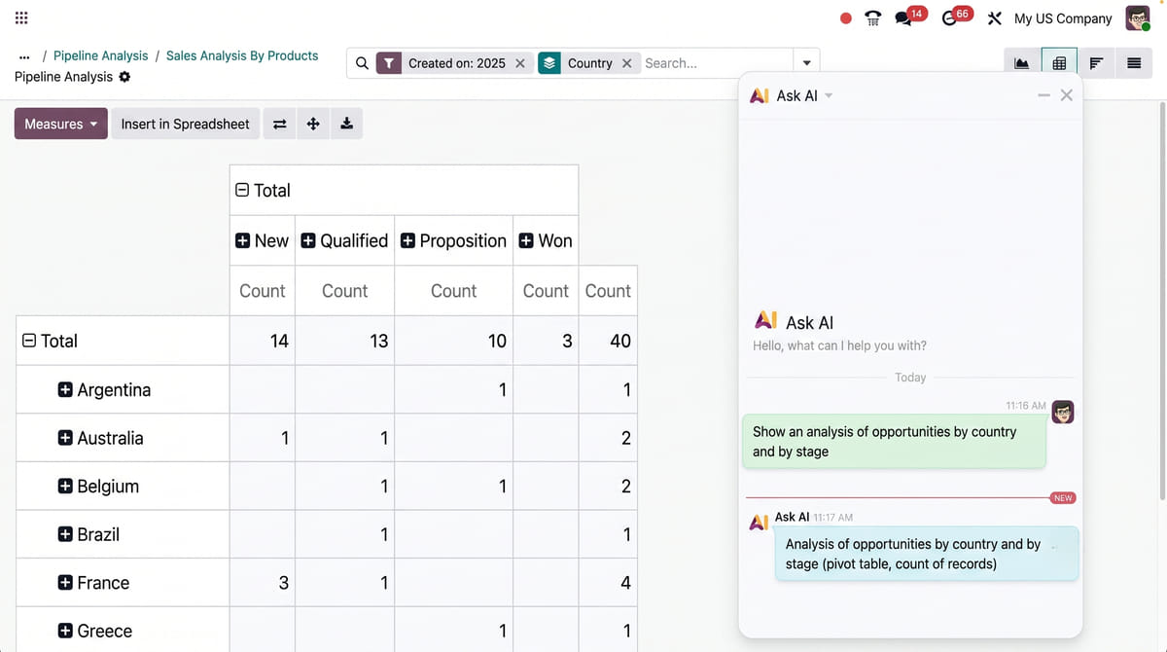
Task: Click the Ask AI response message bubble
Action: (927, 554)
